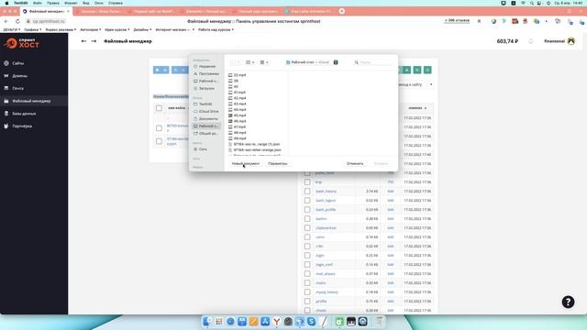
Task: Expand Яндекс реклама bookmarks folder
Action: pos(61,29)
